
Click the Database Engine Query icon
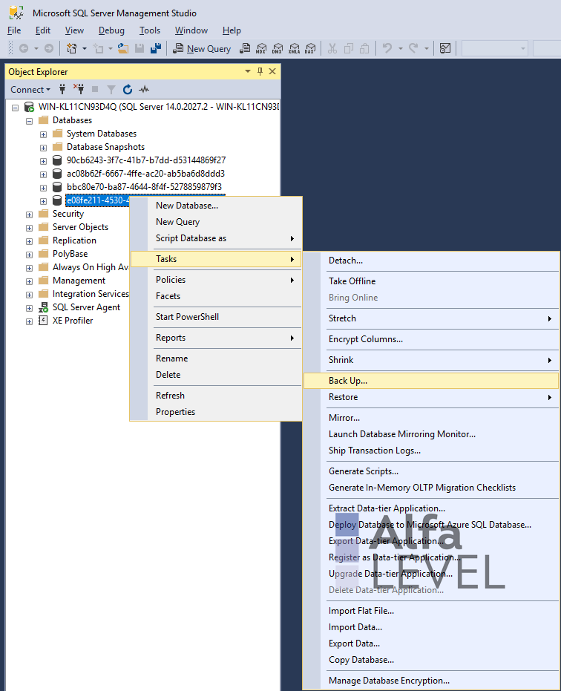[245, 48]
